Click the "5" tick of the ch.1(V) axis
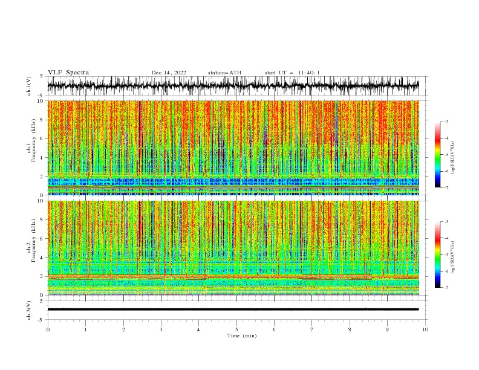479x370 pixels. pyautogui.click(x=42, y=77)
